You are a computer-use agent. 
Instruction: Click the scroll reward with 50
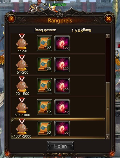(44, 128)
